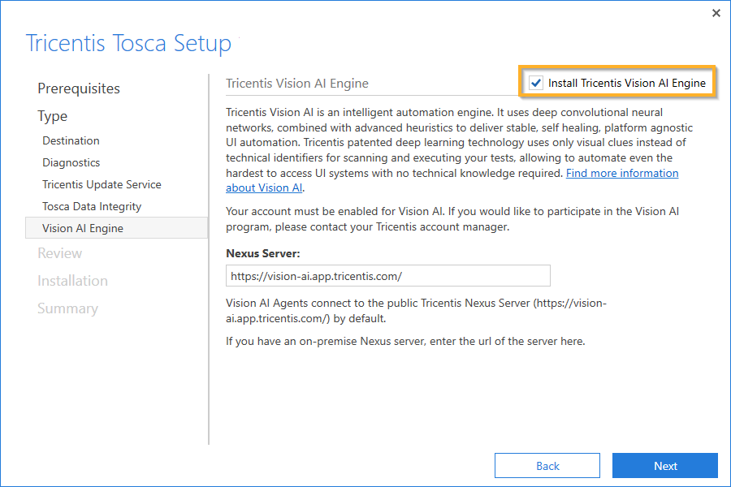Click the Installation step in sidebar
Screen dimensions: 731x487
coord(72,281)
